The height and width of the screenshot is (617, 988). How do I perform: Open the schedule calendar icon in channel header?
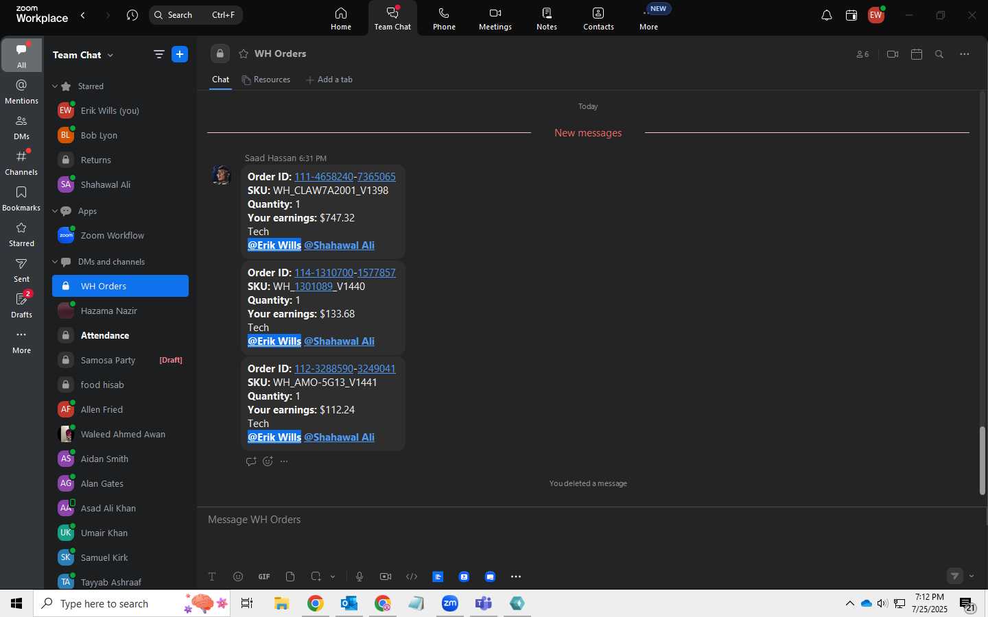pos(917,54)
